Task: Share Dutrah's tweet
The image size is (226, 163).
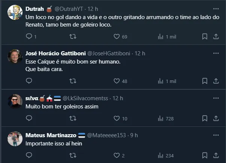Action: click(x=216, y=37)
